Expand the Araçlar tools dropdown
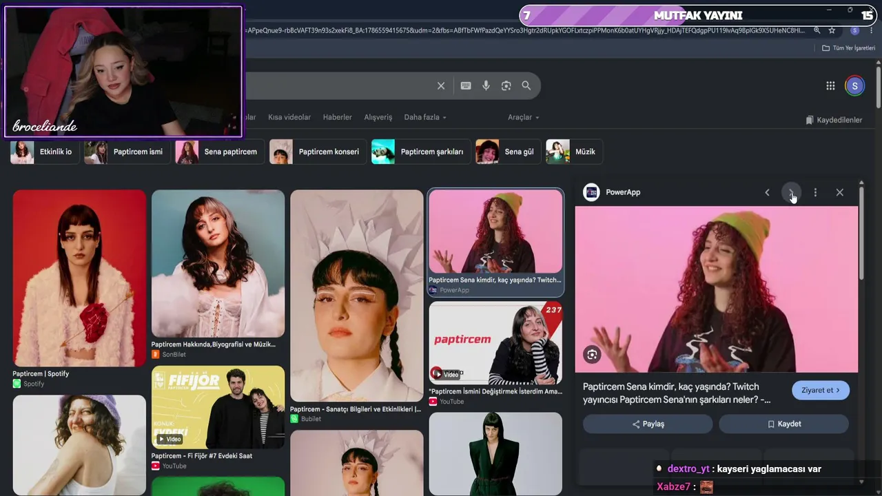The width and height of the screenshot is (882, 496). pyautogui.click(x=524, y=117)
